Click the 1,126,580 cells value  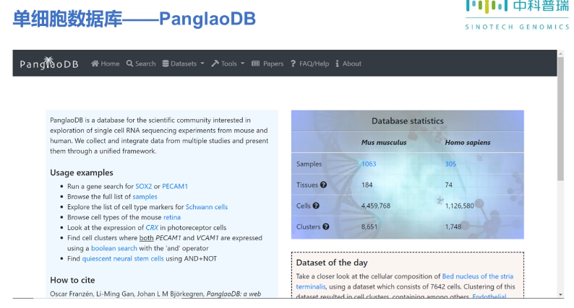click(x=460, y=206)
